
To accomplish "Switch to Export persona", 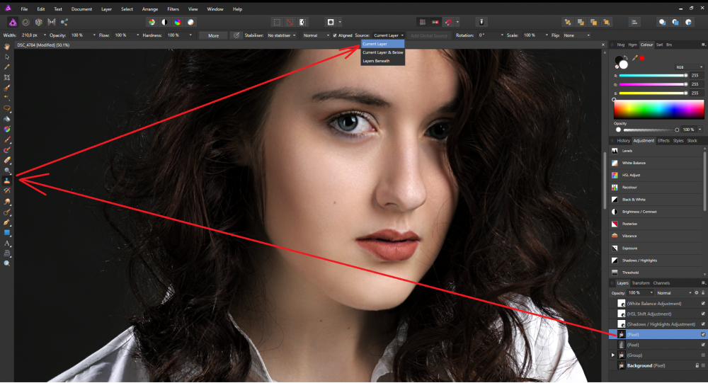I will [x=64, y=22].
